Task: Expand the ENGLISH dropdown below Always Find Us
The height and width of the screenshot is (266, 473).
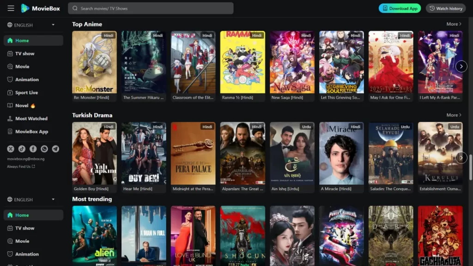Action: [x=31, y=199]
